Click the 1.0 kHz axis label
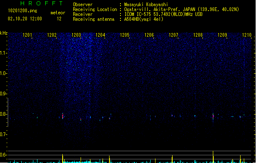 pyautogui.click(x=3, y=73)
